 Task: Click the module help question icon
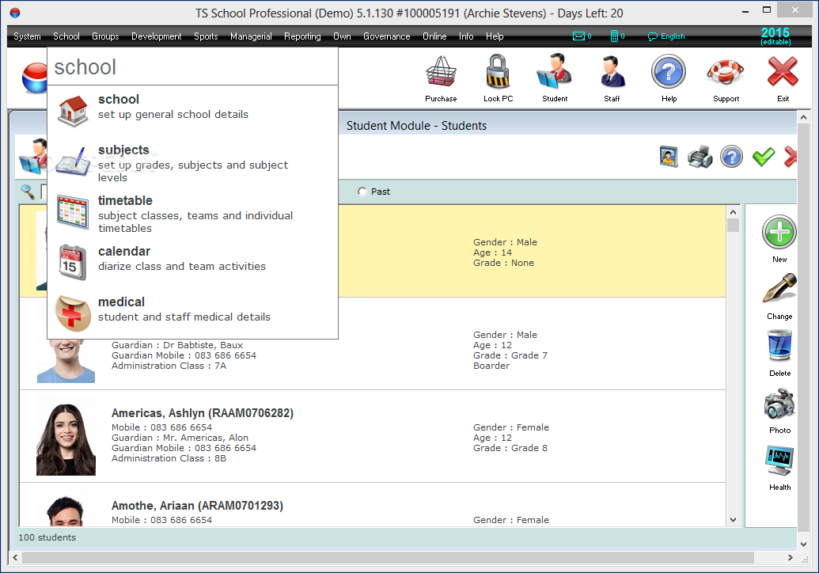[731, 157]
